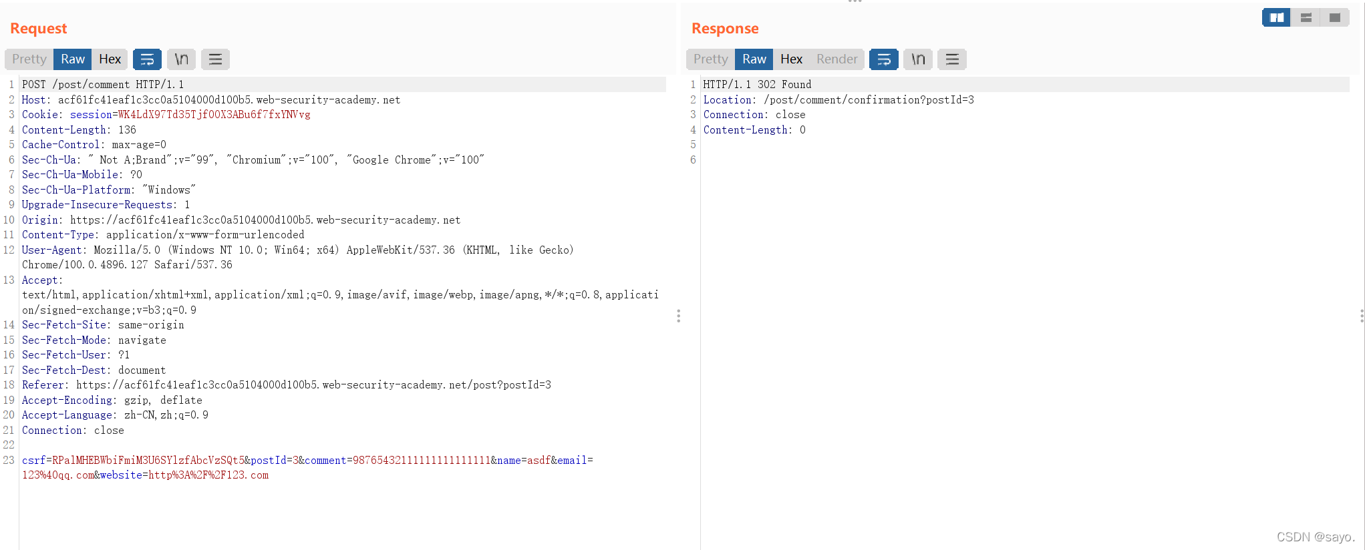Toggle word wrap in the Request pane
The width and height of the screenshot is (1365, 550).
pyautogui.click(x=147, y=59)
